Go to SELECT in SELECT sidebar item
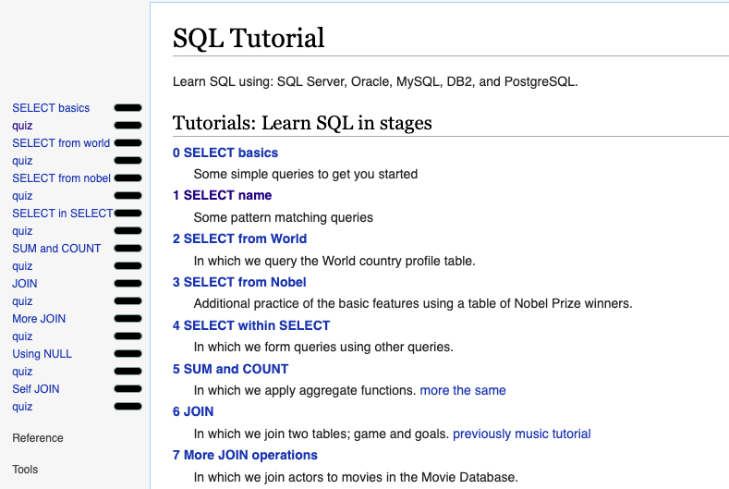 pos(62,214)
